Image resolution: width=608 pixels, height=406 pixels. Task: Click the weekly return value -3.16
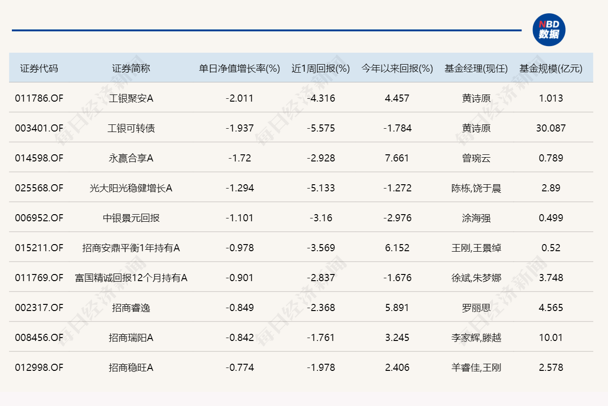[x=321, y=218]
